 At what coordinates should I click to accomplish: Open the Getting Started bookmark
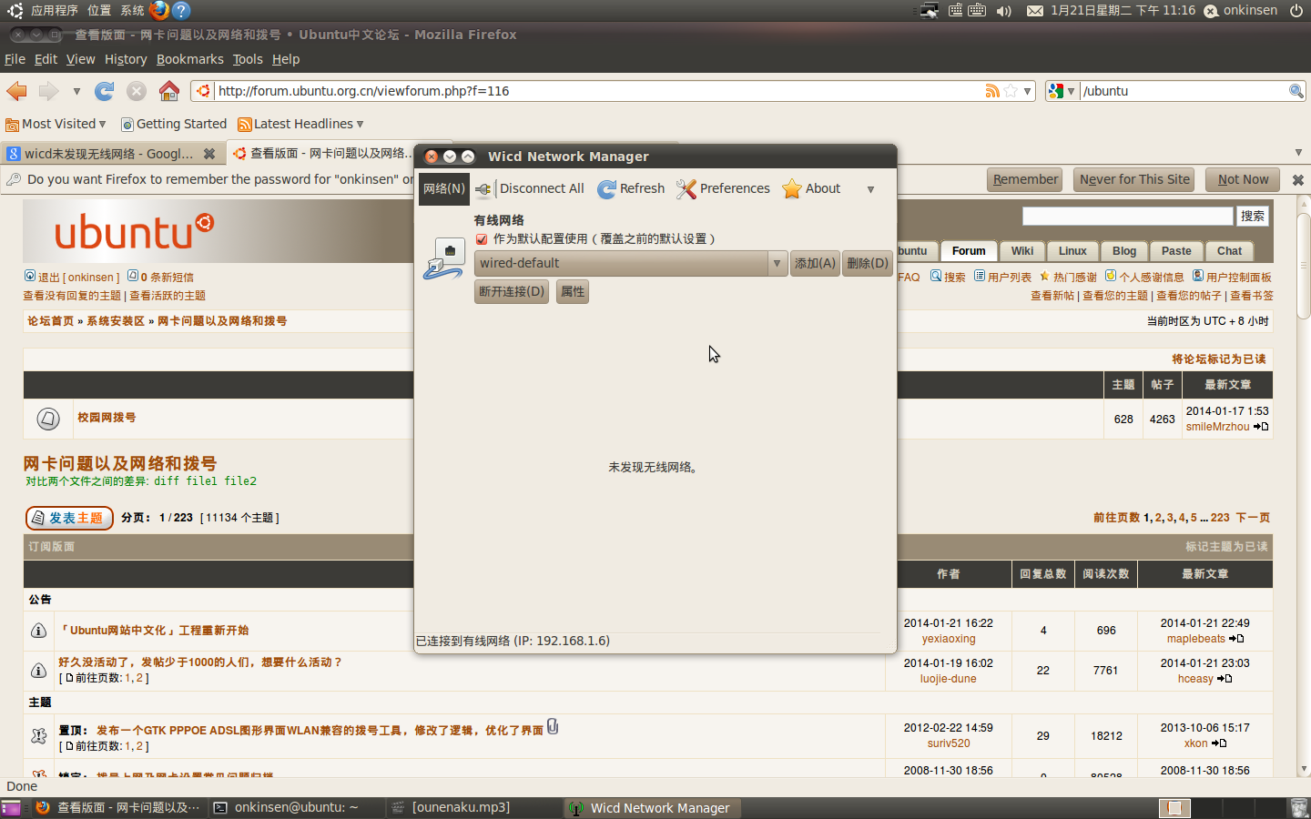point(174,124)
